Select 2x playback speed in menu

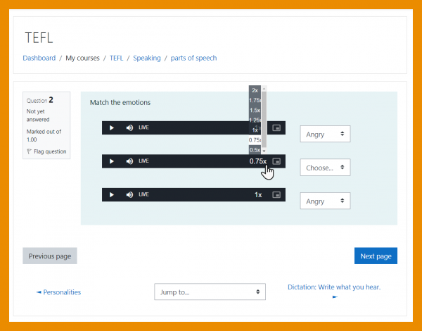click(x=255, y=91)
